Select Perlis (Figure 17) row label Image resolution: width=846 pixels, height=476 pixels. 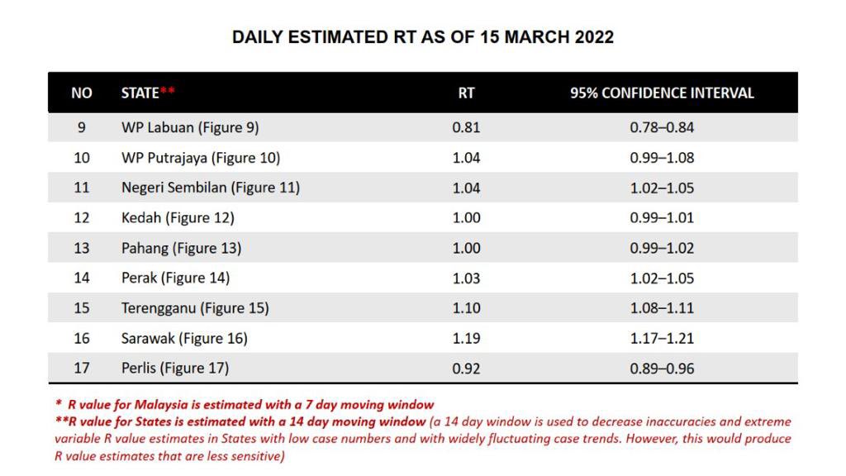pos(175,368)
